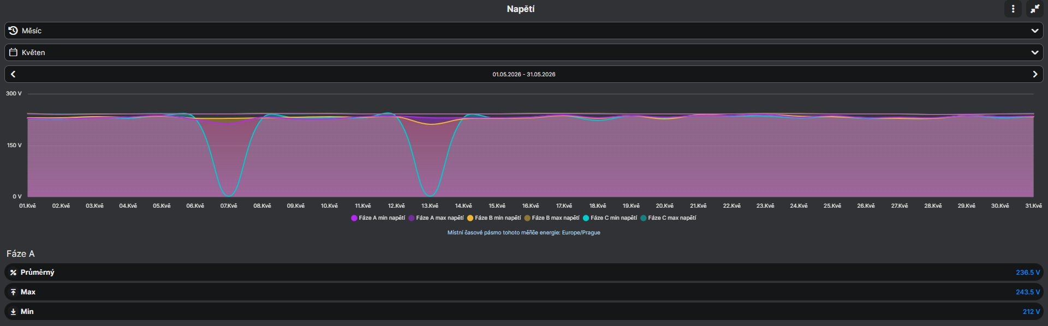The image size is (1048, 326).
Task: Click the Fáze A max napětí color dot
Action: coord(412,218)
